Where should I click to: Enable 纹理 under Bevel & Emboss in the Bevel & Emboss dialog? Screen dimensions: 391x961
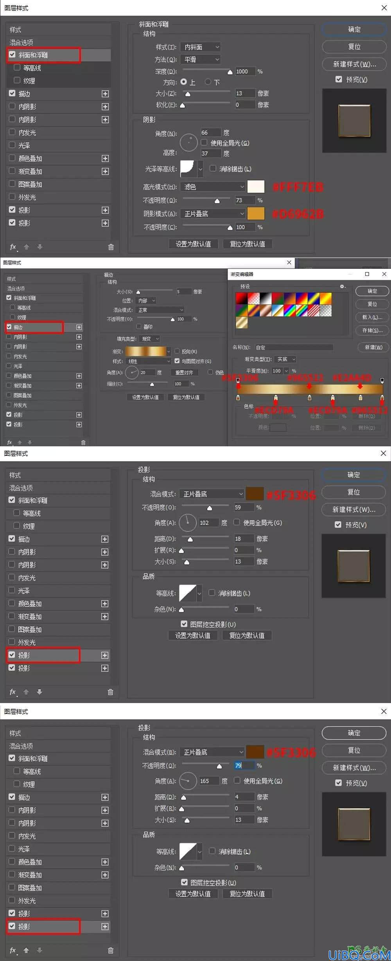tap(17, 80)
